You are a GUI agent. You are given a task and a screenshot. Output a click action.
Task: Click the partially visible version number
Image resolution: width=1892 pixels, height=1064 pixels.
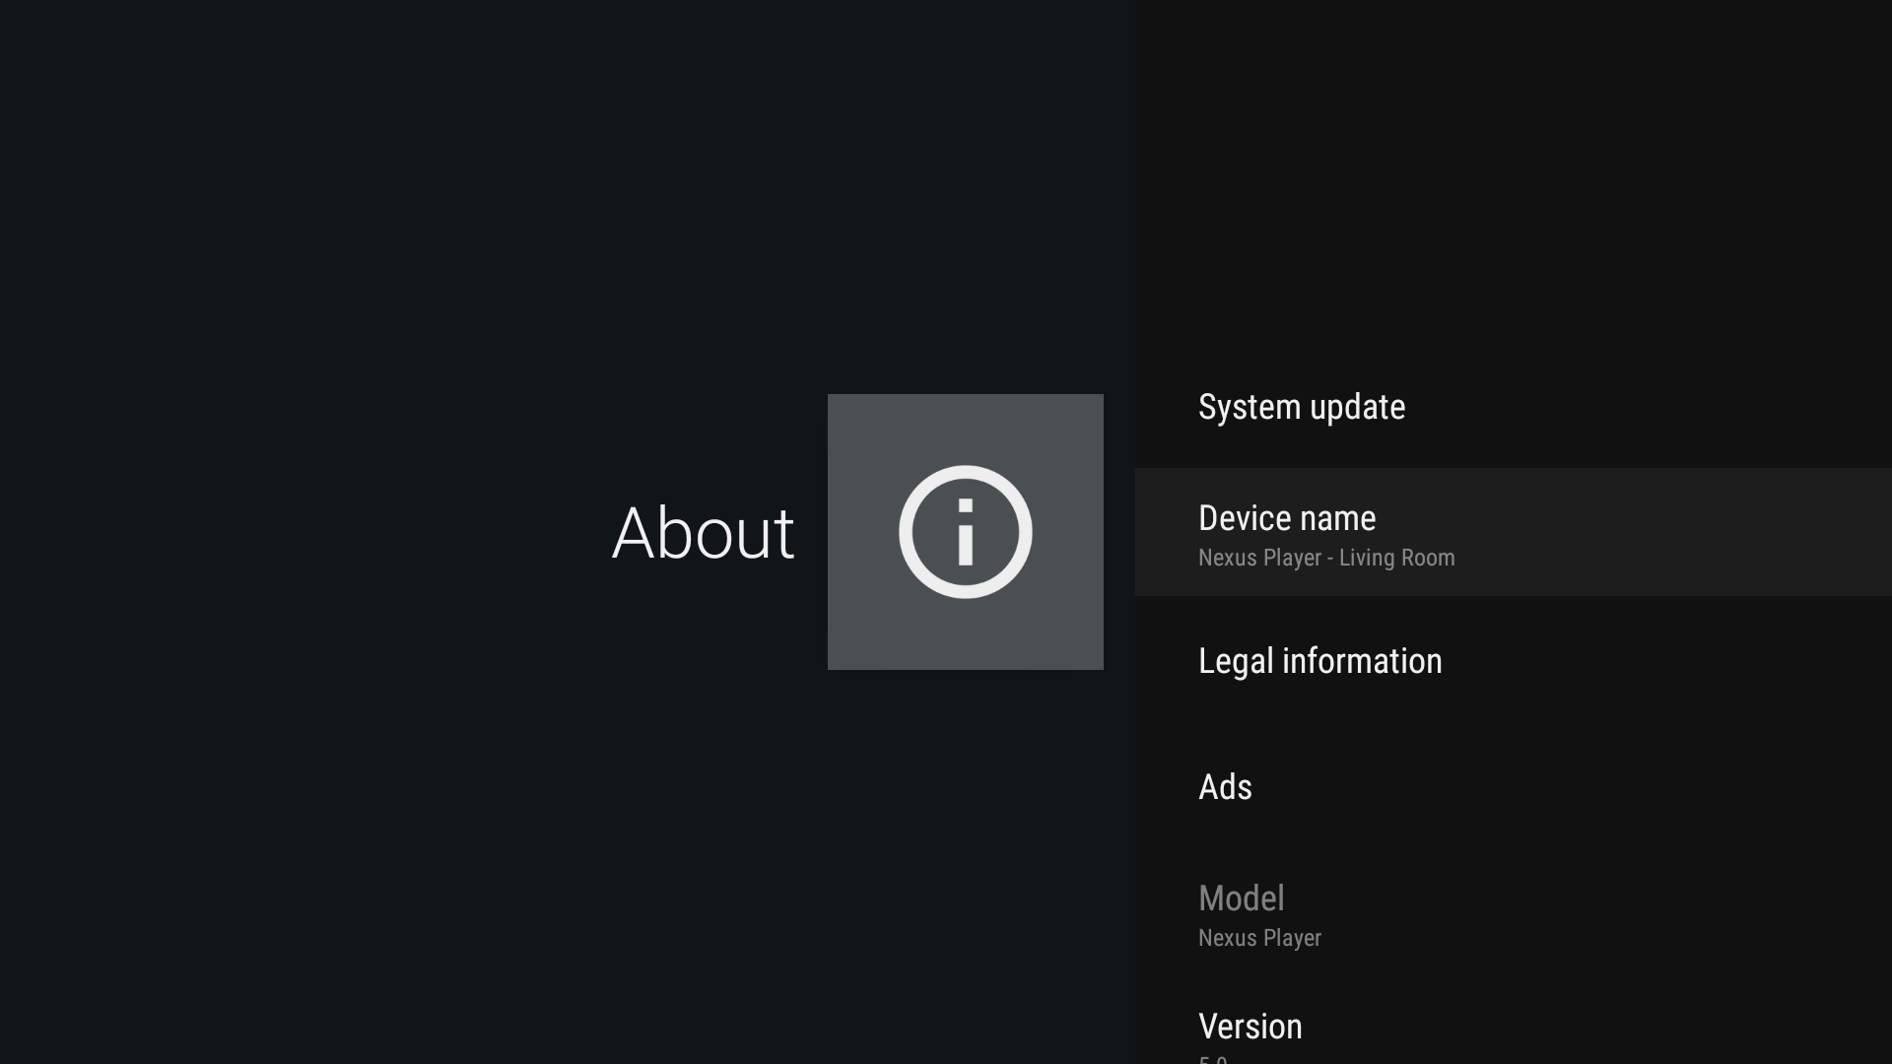coord(1213,1058)
